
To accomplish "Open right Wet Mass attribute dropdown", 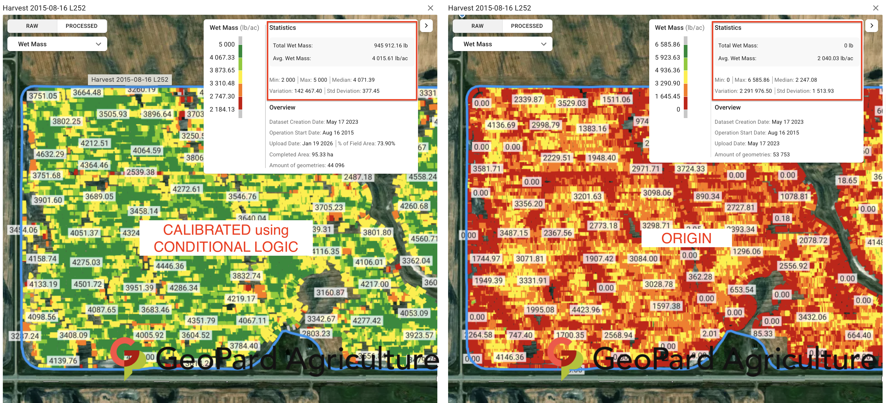I will (502, 44).
